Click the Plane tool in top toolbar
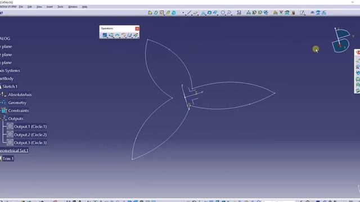 click(x=195, y=13)
